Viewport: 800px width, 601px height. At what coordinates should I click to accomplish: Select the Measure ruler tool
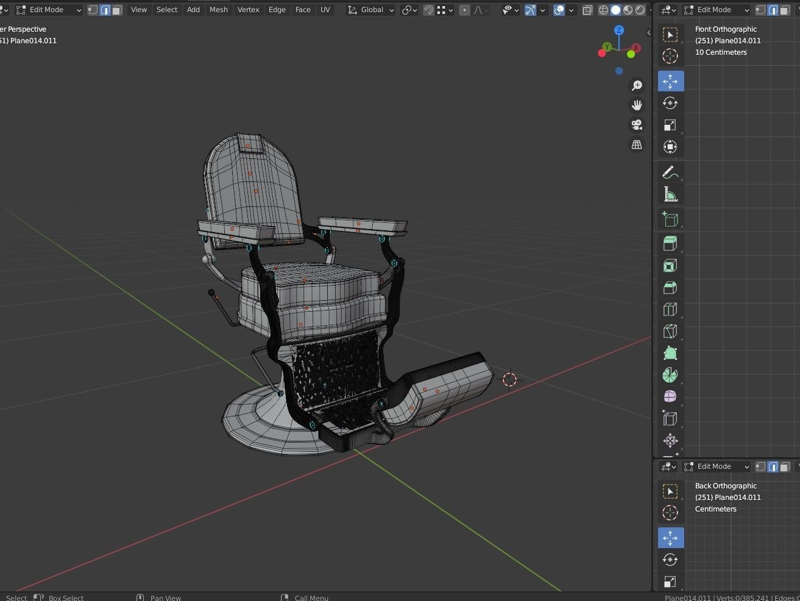tap(670, 194)
